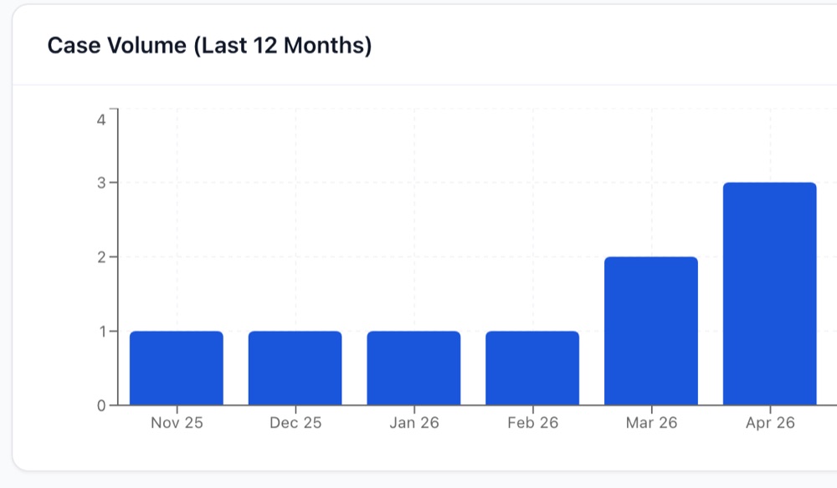Image resolution: width=837 pixels, height=488 pixels.
Task: Click the y-axis value '2'
Action: pyautogui.click(x=101, y=258)
